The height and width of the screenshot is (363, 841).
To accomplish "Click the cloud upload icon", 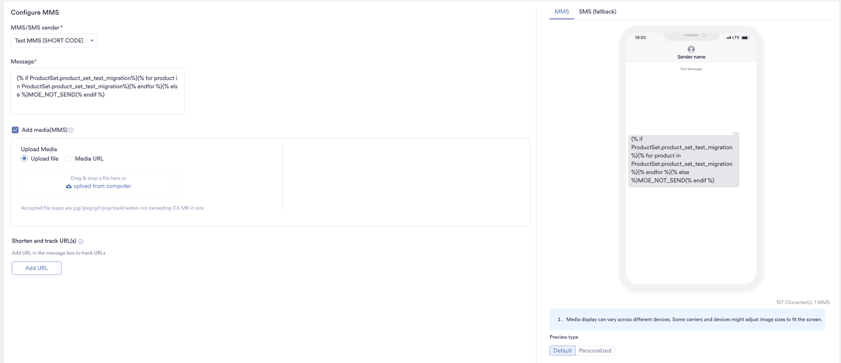I will pos(69,186).
